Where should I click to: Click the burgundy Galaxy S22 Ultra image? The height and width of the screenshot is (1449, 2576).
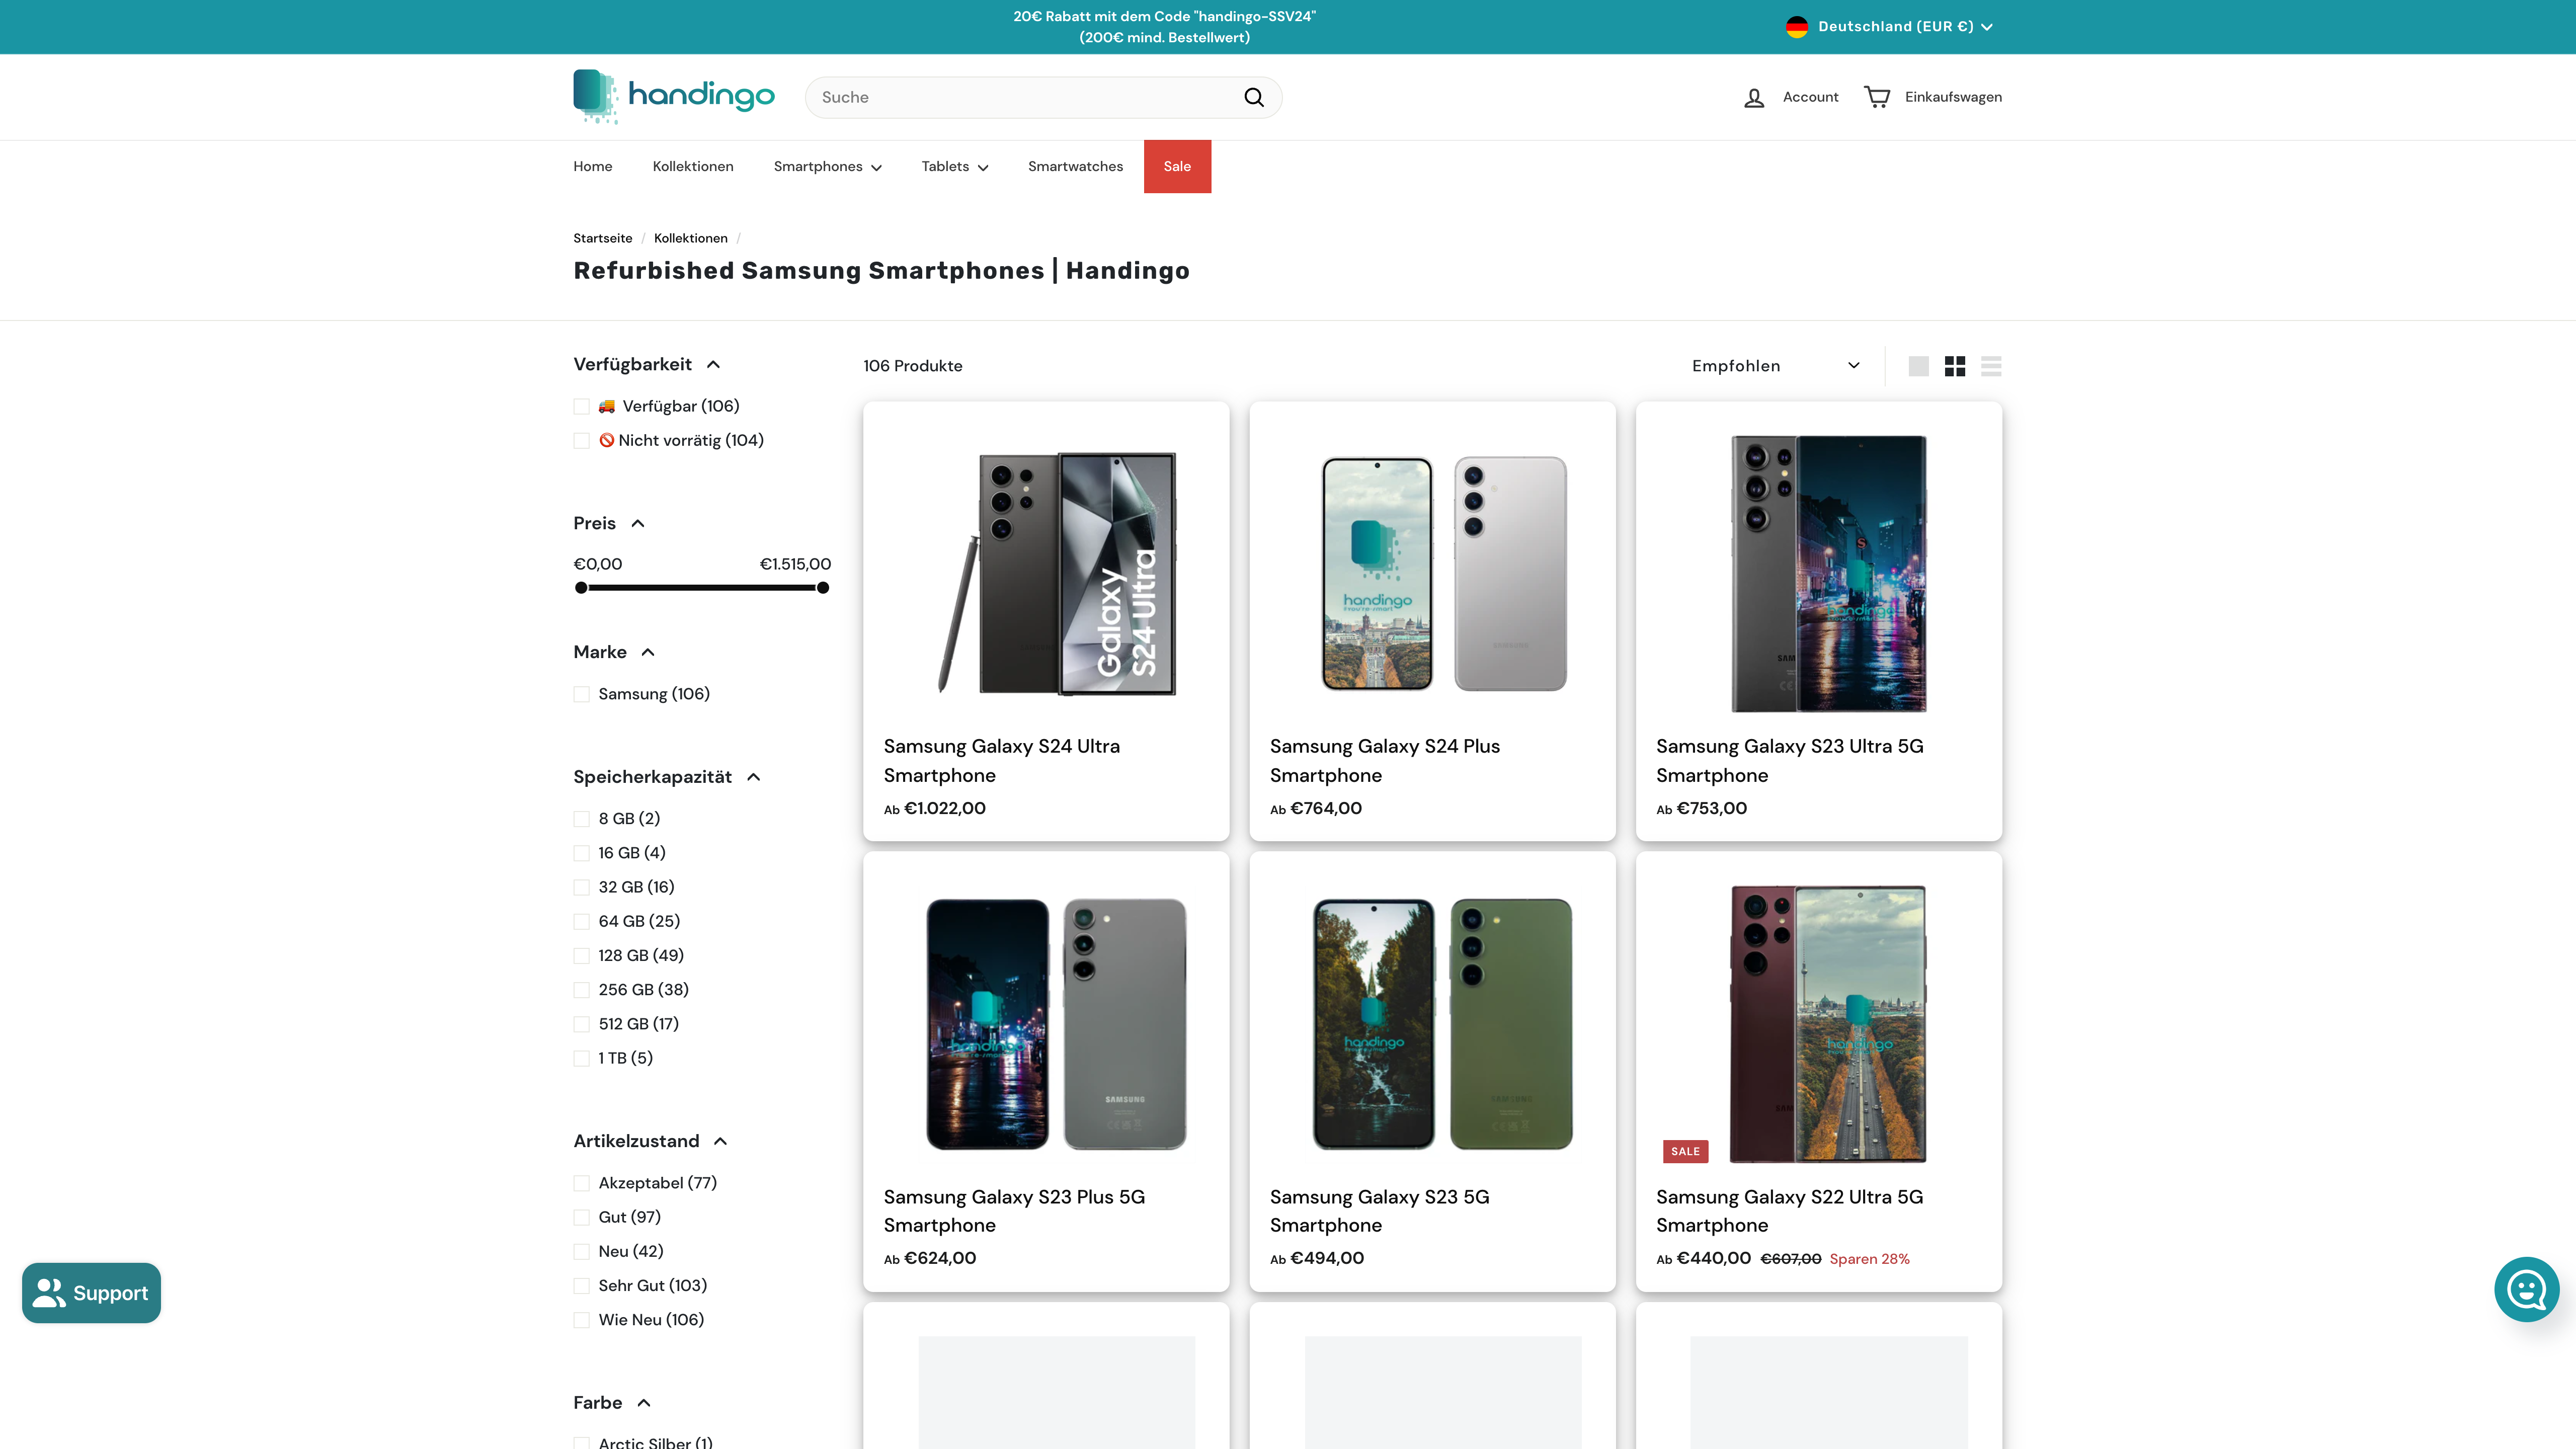click(x=1828, y=1024)
